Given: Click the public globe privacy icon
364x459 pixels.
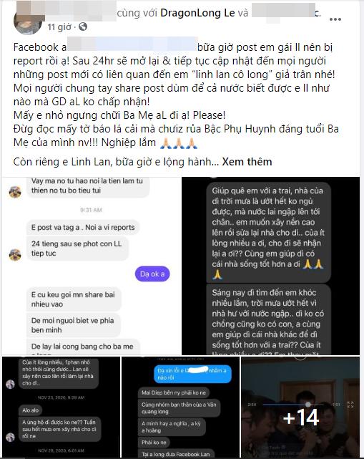Looking at the screenshot, I should 83,27.
